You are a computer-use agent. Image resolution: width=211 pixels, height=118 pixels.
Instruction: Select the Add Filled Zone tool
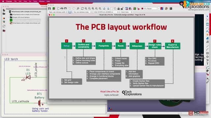[x=207, y=38]
